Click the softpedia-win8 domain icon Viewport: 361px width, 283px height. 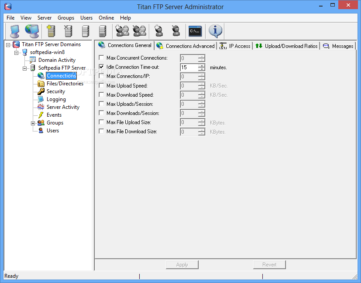[24, 52]
